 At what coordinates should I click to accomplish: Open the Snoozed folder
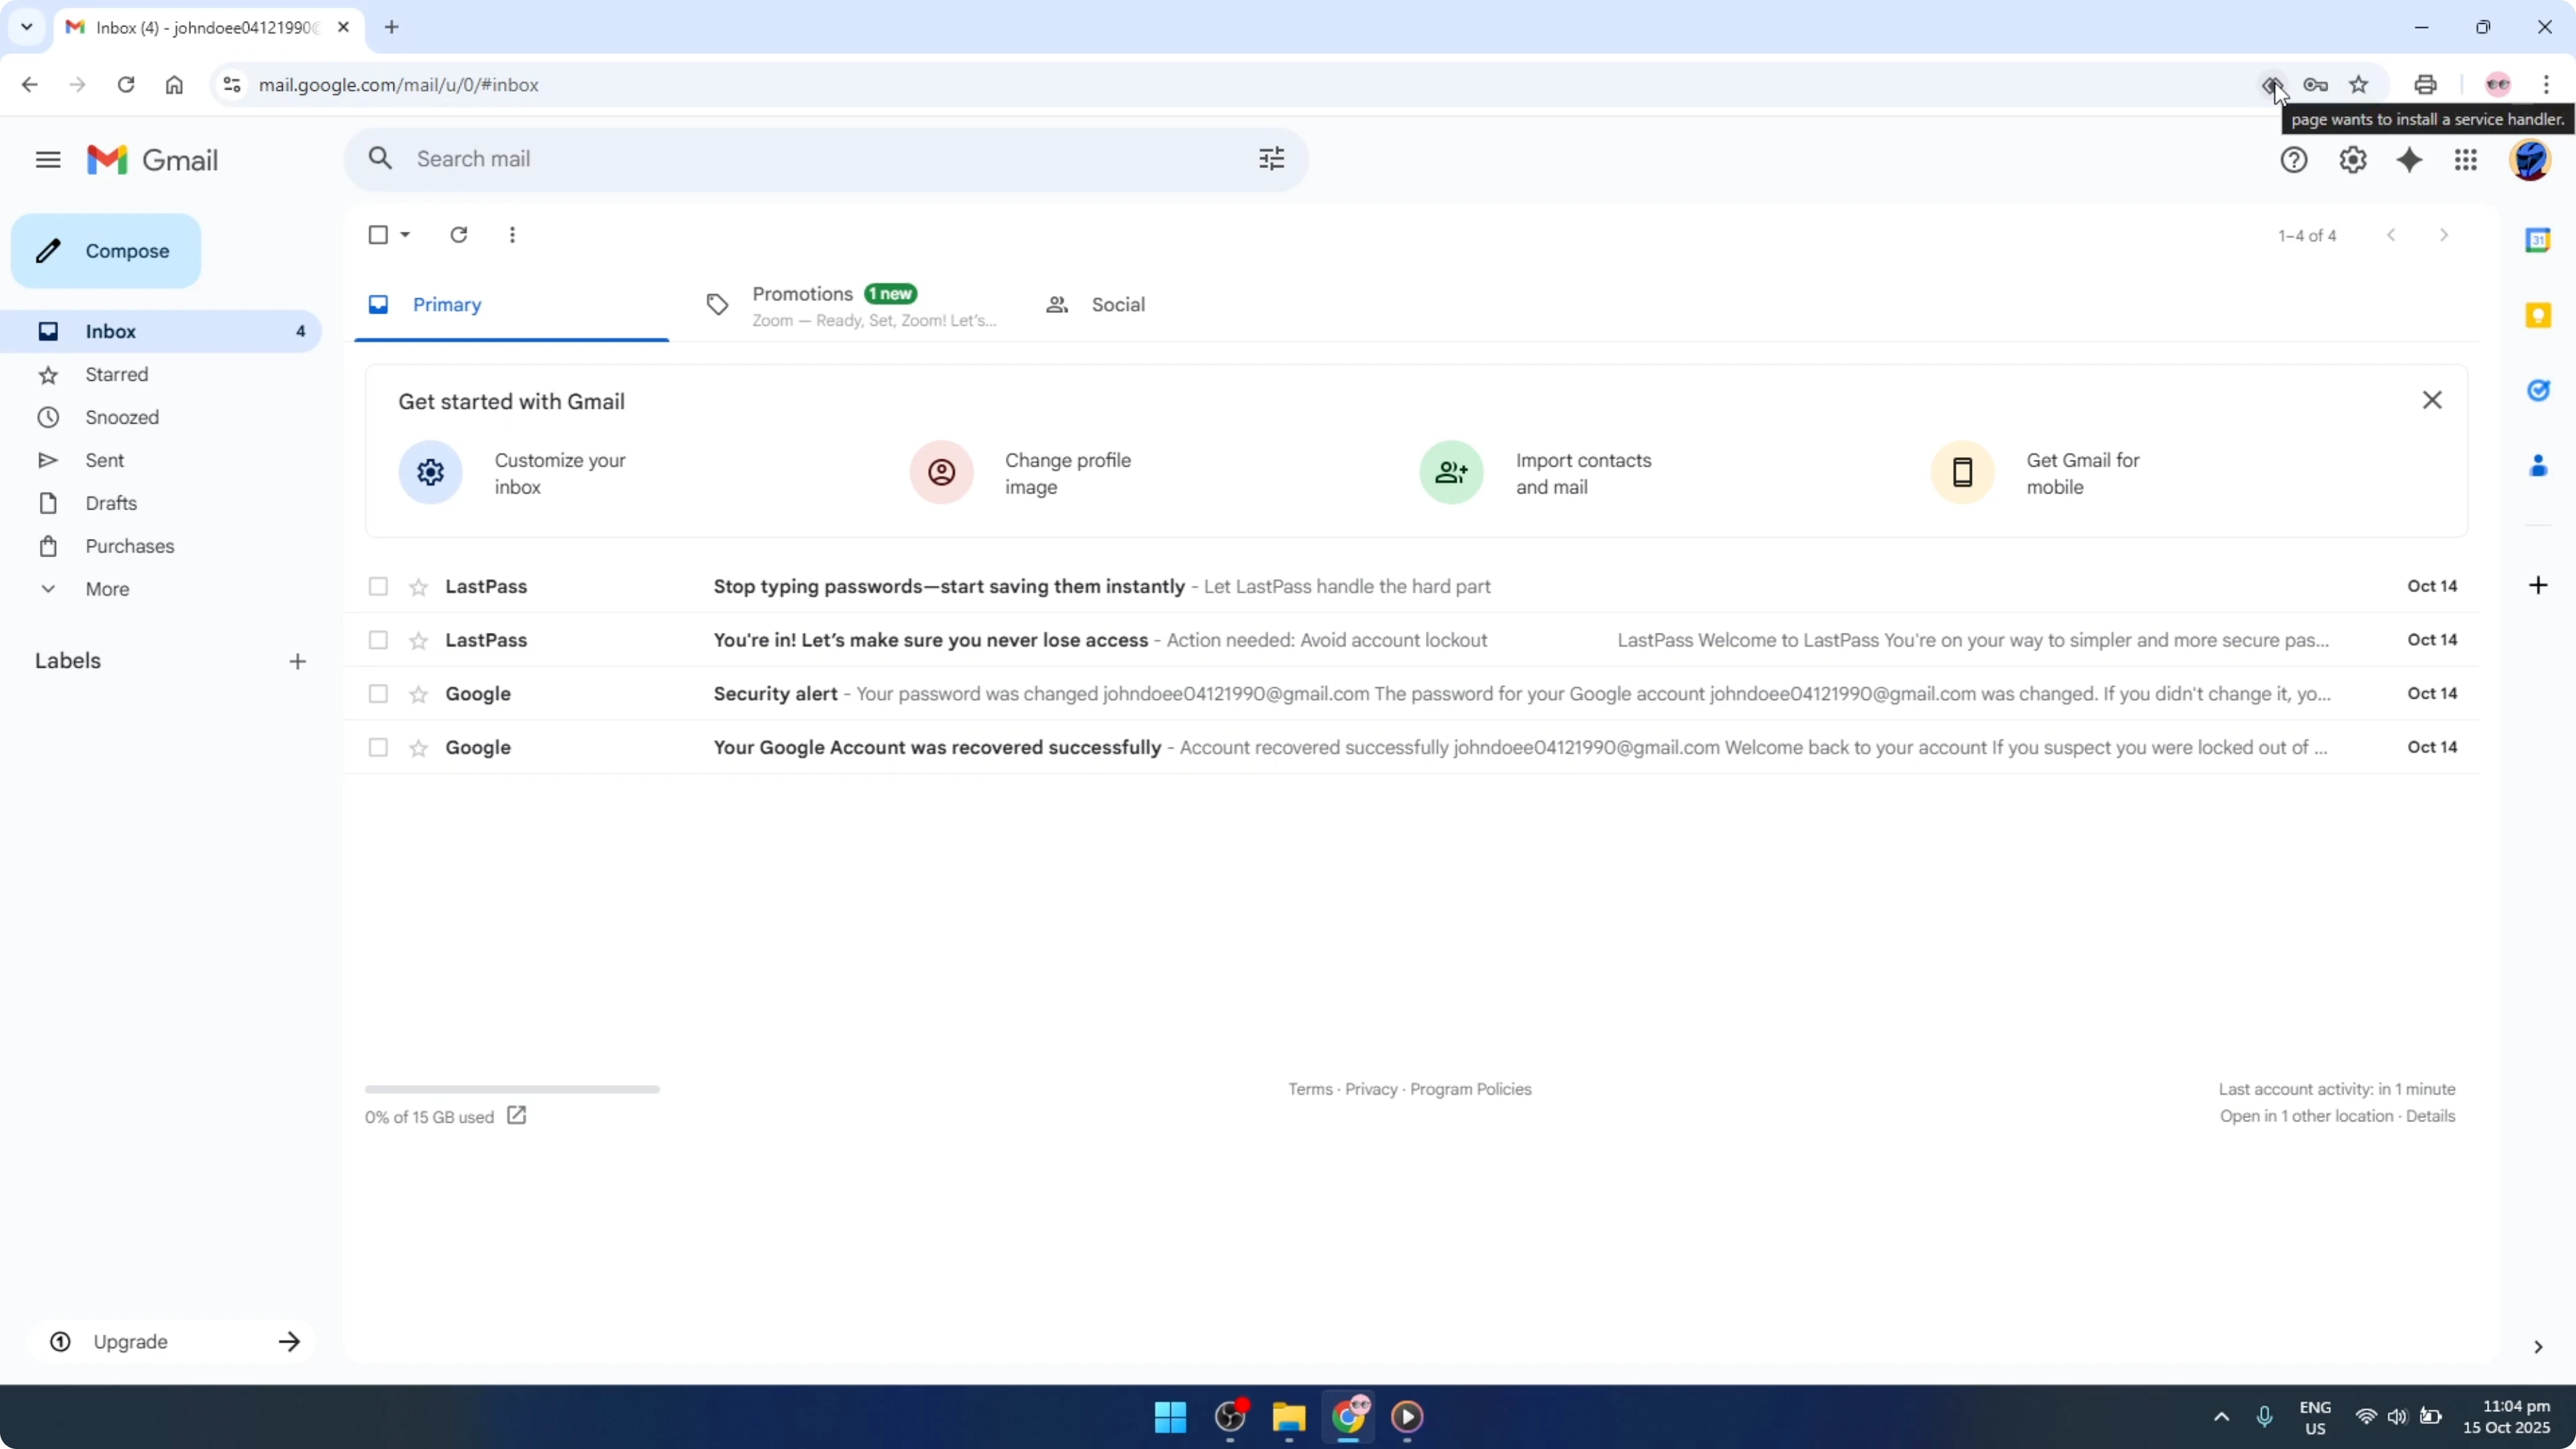(x=161, y=418)
